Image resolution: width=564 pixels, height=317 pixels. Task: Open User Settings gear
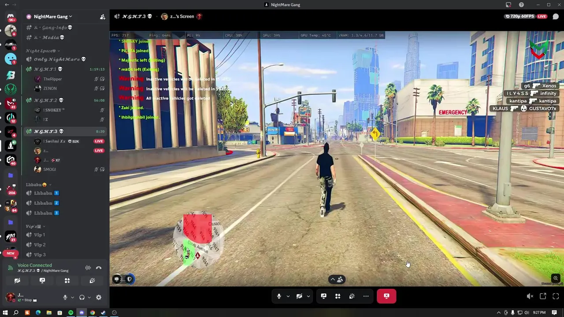(x=99, y=297)
